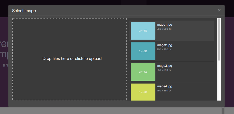Image resolution: width=234 pixels, height=114 pixels.
Task: Click the dimensions text under image2.jpg
Action: (164, 50)
